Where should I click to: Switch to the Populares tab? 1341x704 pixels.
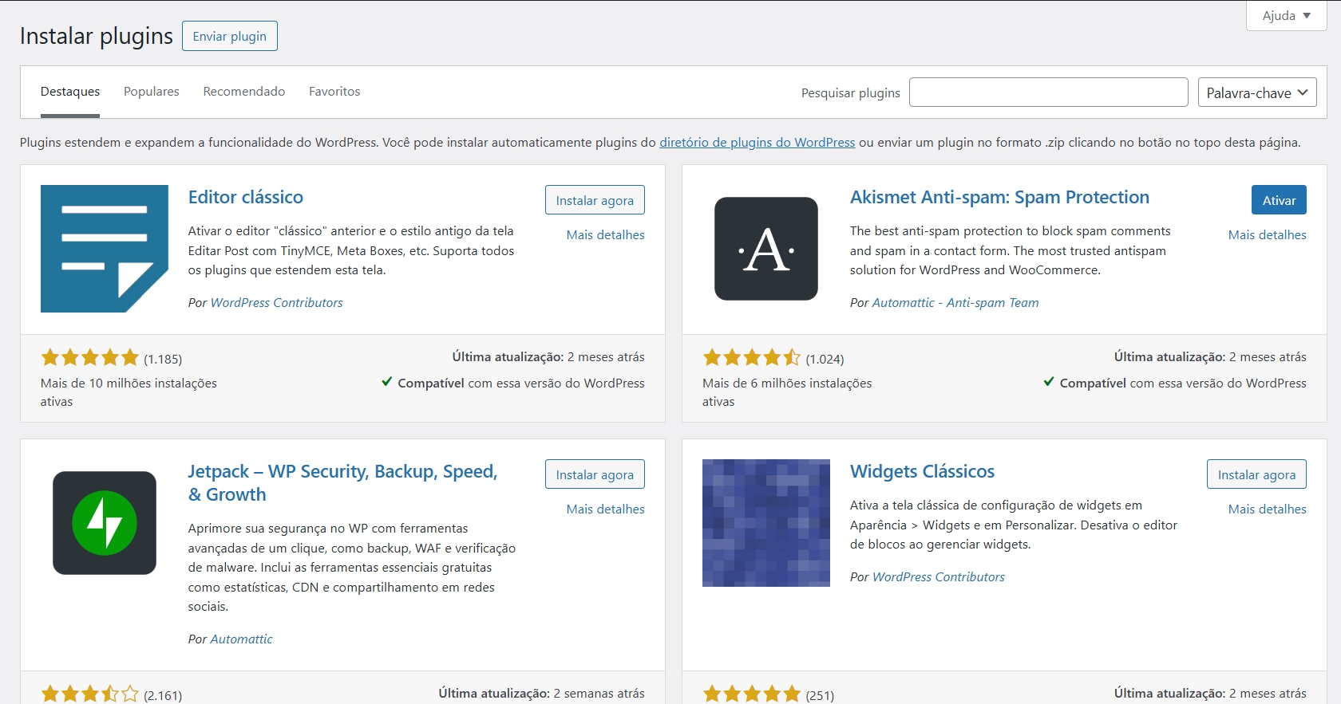pyautogui.click(x=152, y=92)
